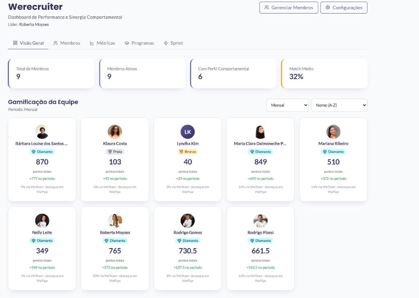Select the Total de Membros card
Screen dimensions: 419x298
click(x=51, y=74)
